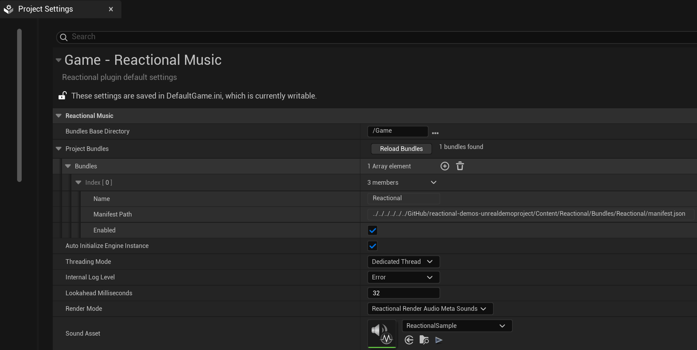This screenshot has height=350, width=697.
Task: Click the search magnifier icon
Action: tap(64, 37)
